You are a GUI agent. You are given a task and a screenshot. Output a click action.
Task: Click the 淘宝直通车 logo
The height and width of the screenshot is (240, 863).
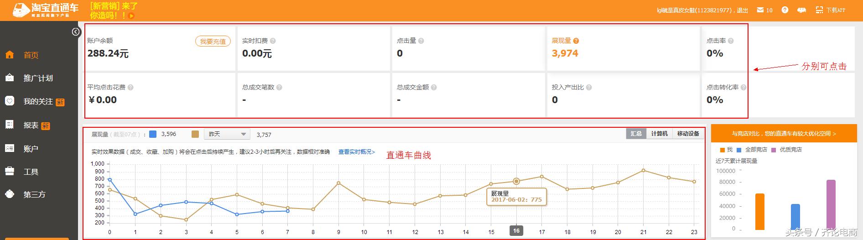(45, 10)
